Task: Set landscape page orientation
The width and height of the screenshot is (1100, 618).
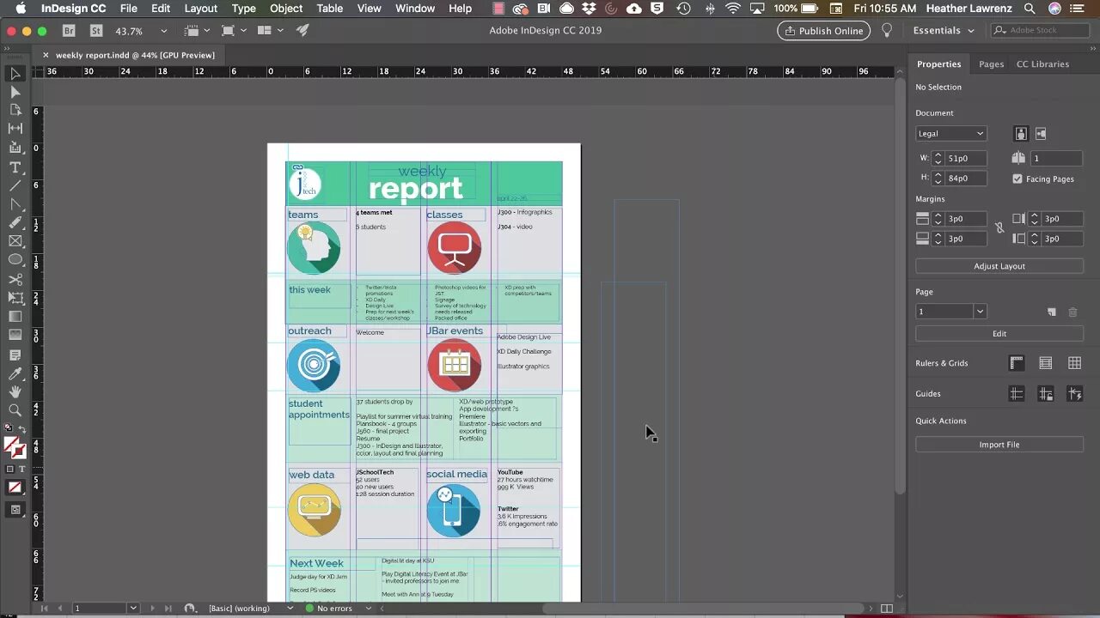Action: 1041,134
